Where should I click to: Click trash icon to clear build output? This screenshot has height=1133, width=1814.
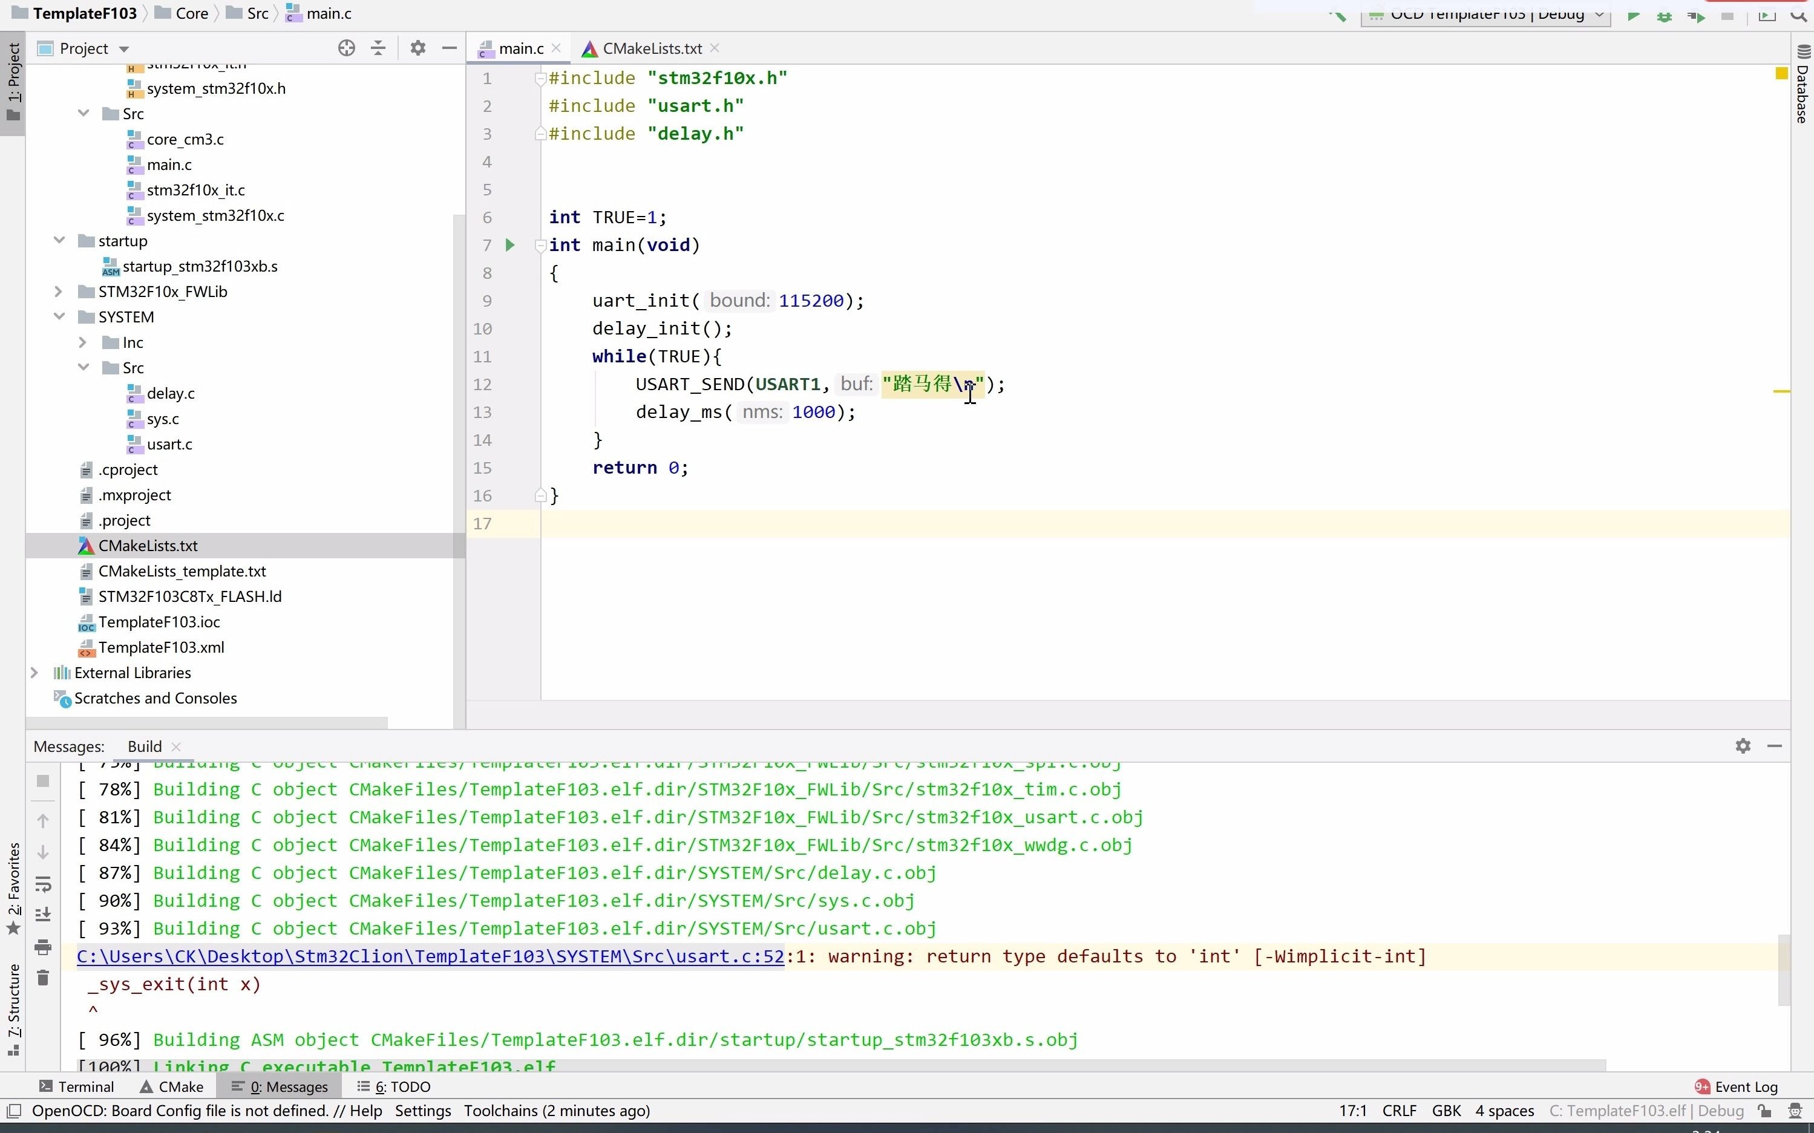43,978
